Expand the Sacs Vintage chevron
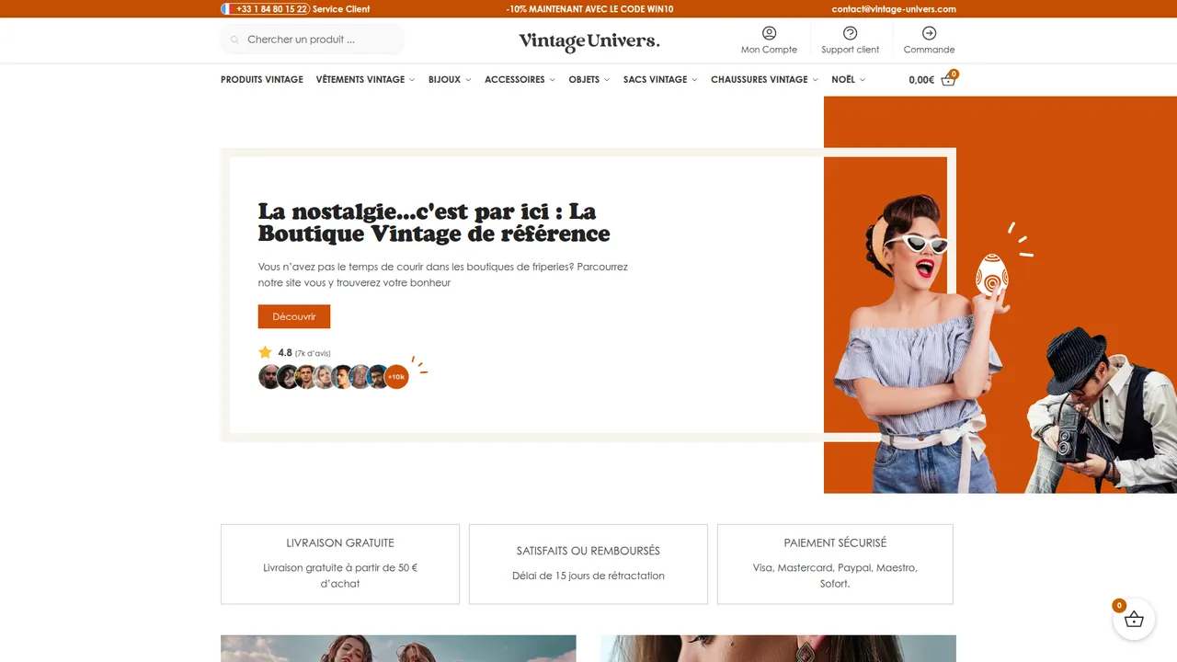Image resolution: width=1177 pixels, height=662 pixels. [694, 80]
